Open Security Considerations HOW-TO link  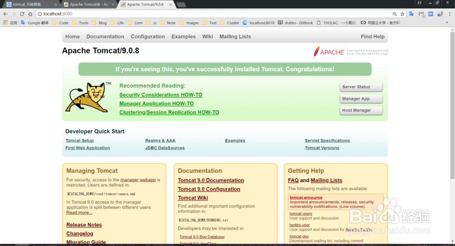(x=161, y=95)
